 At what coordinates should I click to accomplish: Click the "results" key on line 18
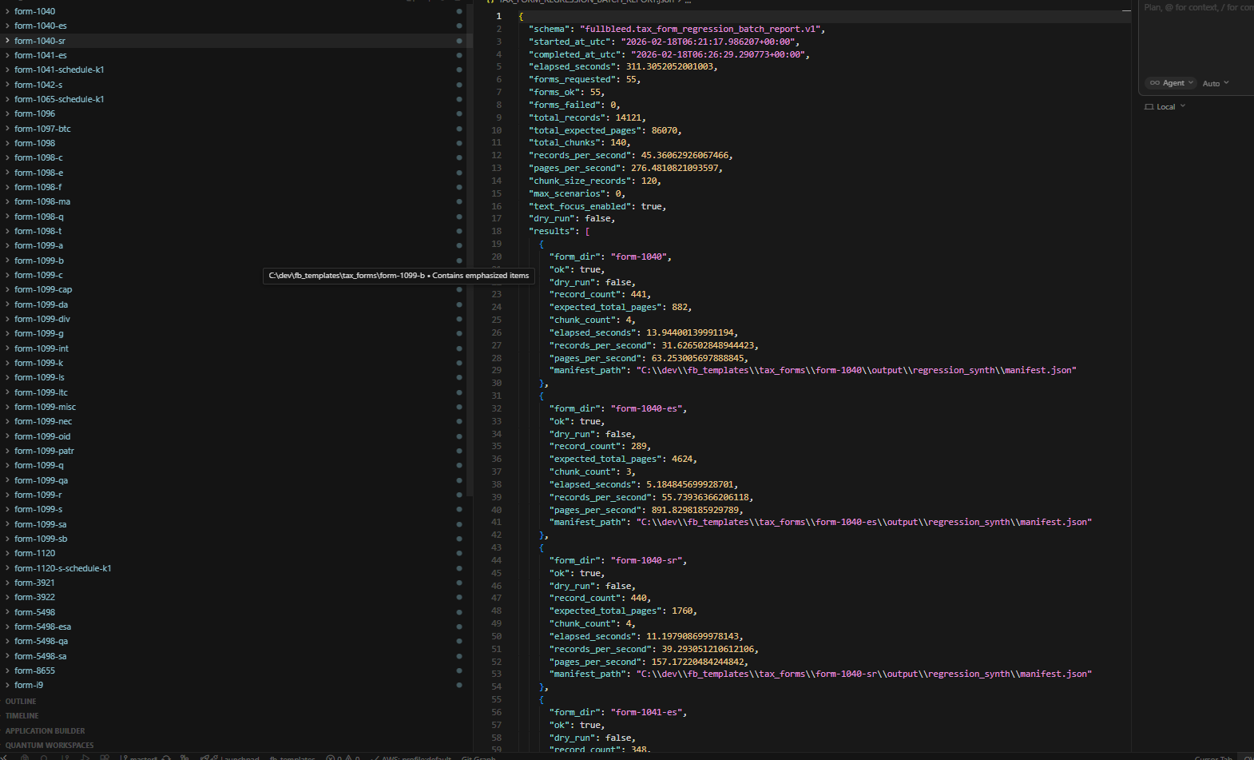[x=551, y=231]
